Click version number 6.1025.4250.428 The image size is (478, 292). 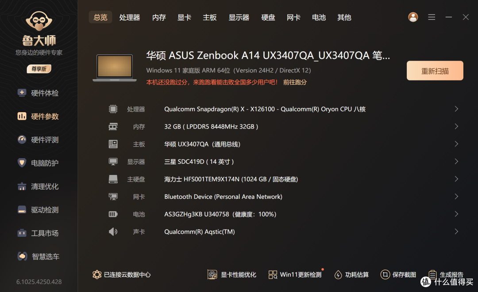[39, 282]
